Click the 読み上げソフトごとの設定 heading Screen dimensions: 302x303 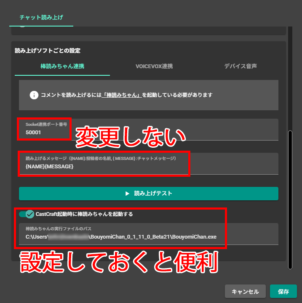point(48,50)
